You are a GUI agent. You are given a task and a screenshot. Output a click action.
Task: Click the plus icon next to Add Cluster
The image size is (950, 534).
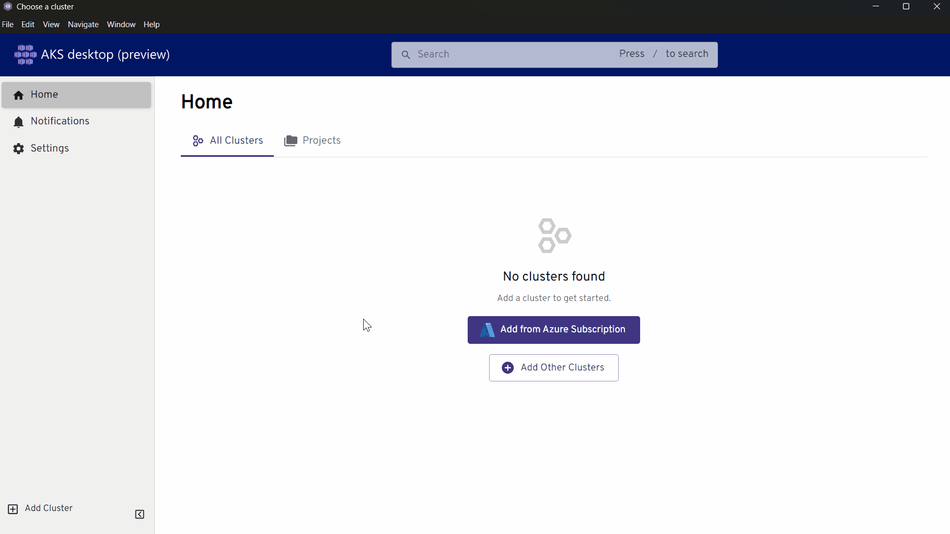[13, 509]
